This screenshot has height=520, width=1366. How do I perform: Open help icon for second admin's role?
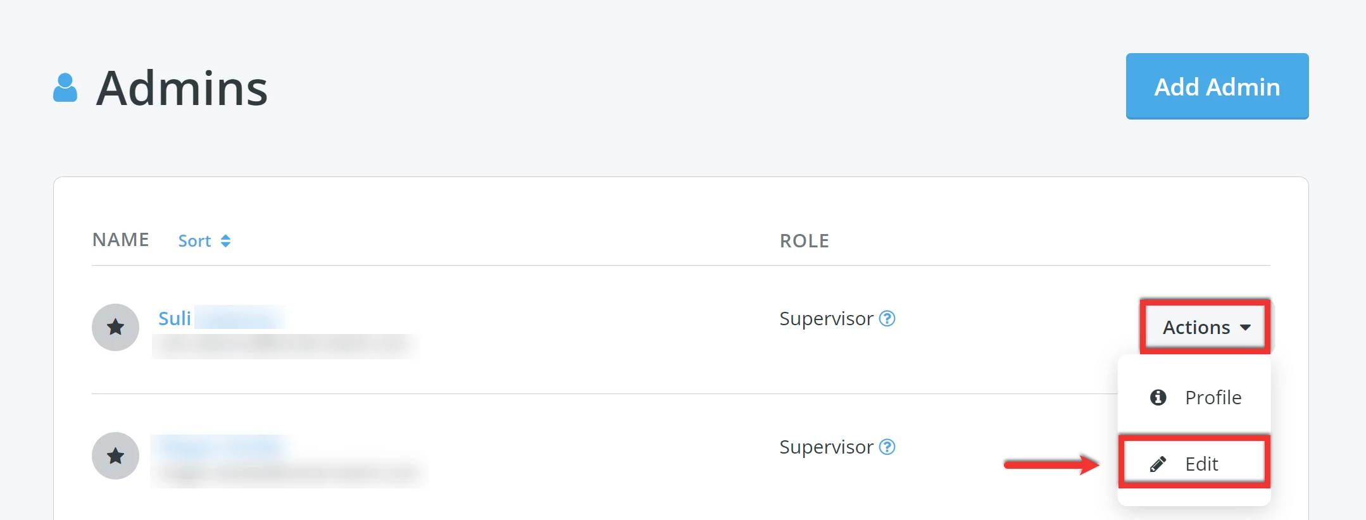[887, 447]
